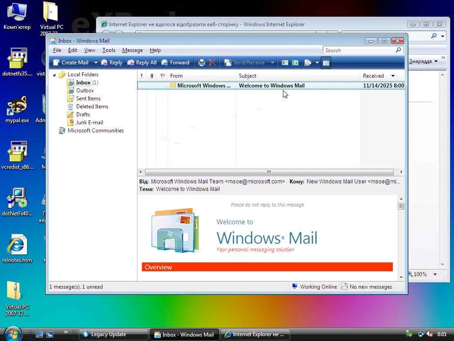This screenshot has width=454, height=341.
Task: Open the Message menu
Action: click(132, 50)
